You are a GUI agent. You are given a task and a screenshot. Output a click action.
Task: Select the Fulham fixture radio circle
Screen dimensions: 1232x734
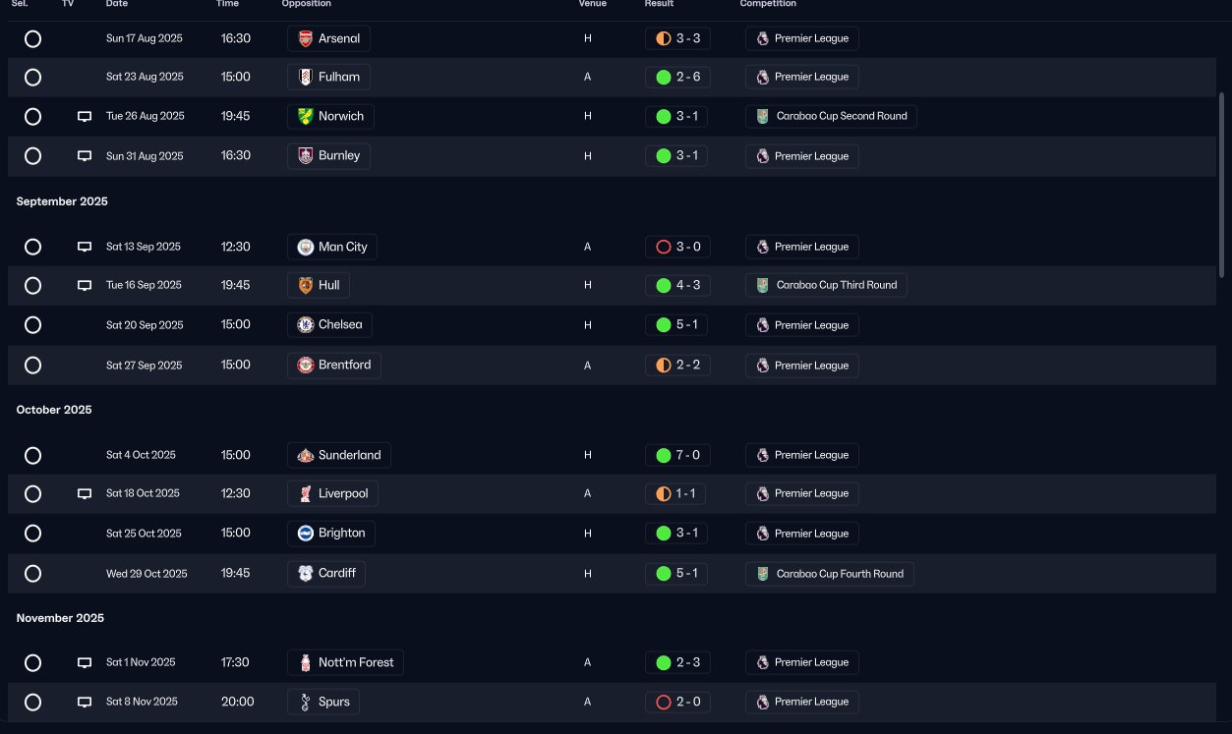pos(32,77)
